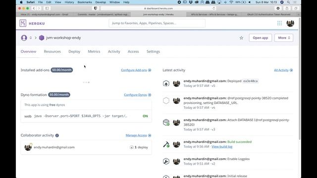This screenshot has height=178, width=317.
Task: Click the ea3e40ca commit hash
Action: pyautogui.click(x=250, y=81)
